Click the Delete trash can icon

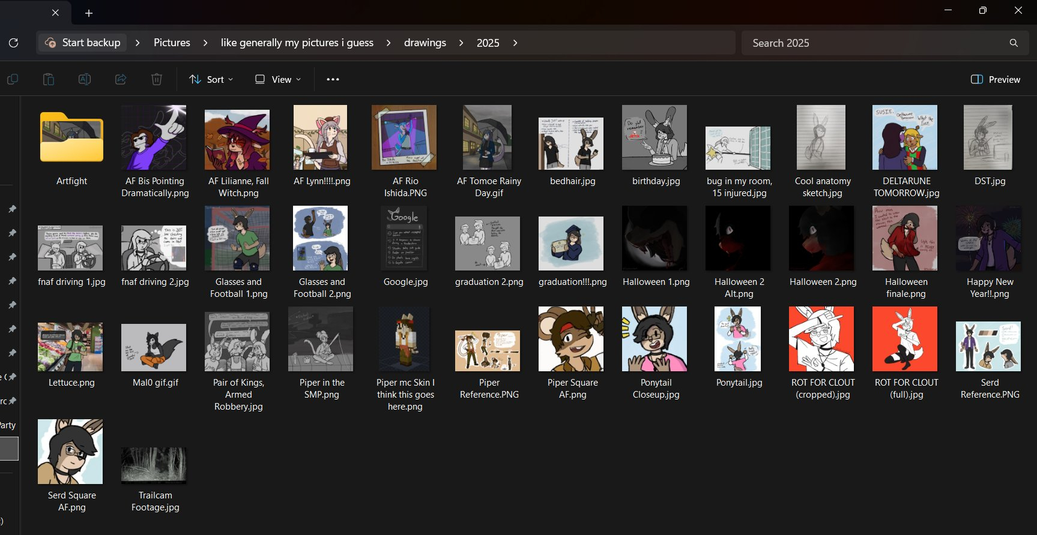pyautogui.click(x=157, y=79)
